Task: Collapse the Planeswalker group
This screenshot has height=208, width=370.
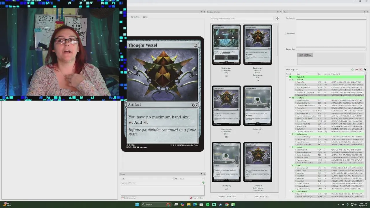Action: pos(290,191)
